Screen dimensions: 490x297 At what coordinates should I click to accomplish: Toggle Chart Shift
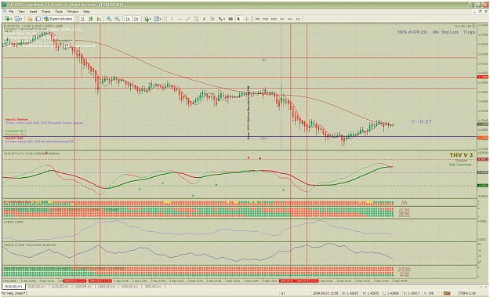136,19
